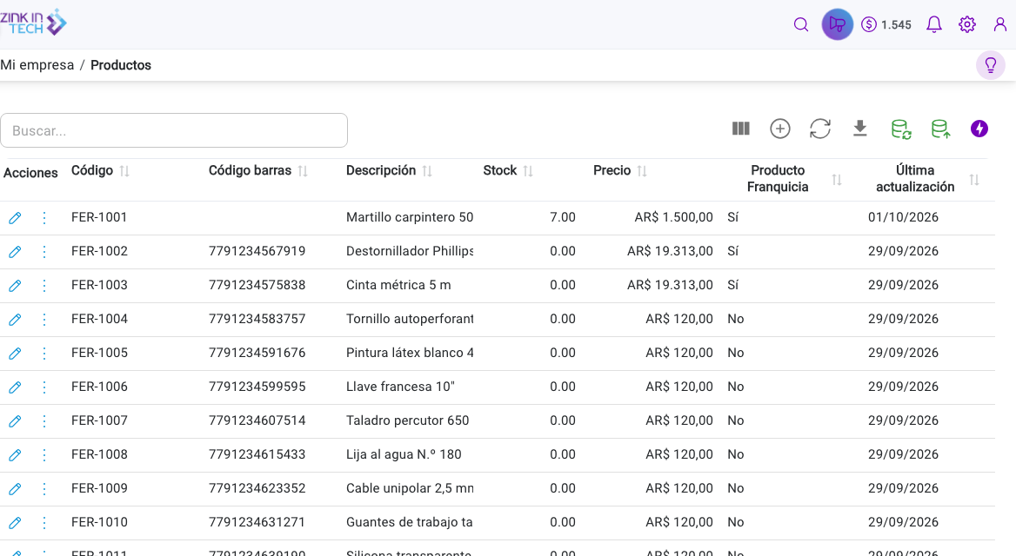Viewport: 1016px width, 556px height.
Task: Sort by Código barras column
Action: click(x=303, y=171)
